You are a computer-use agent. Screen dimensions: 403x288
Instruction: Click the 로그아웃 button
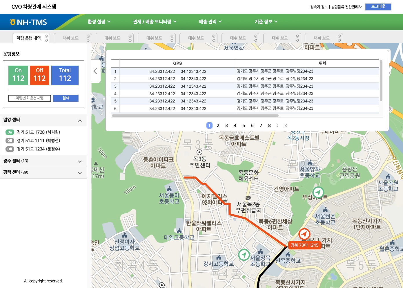(x=378, y=7)
